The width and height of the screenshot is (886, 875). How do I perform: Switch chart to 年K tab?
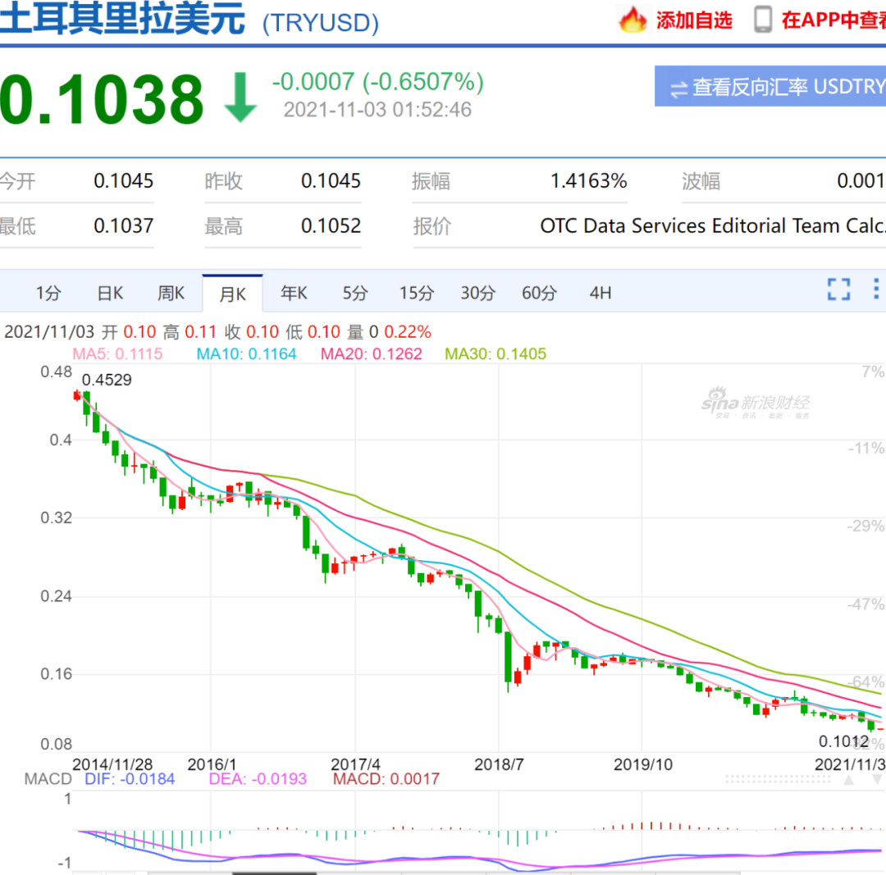coord(294,294)
